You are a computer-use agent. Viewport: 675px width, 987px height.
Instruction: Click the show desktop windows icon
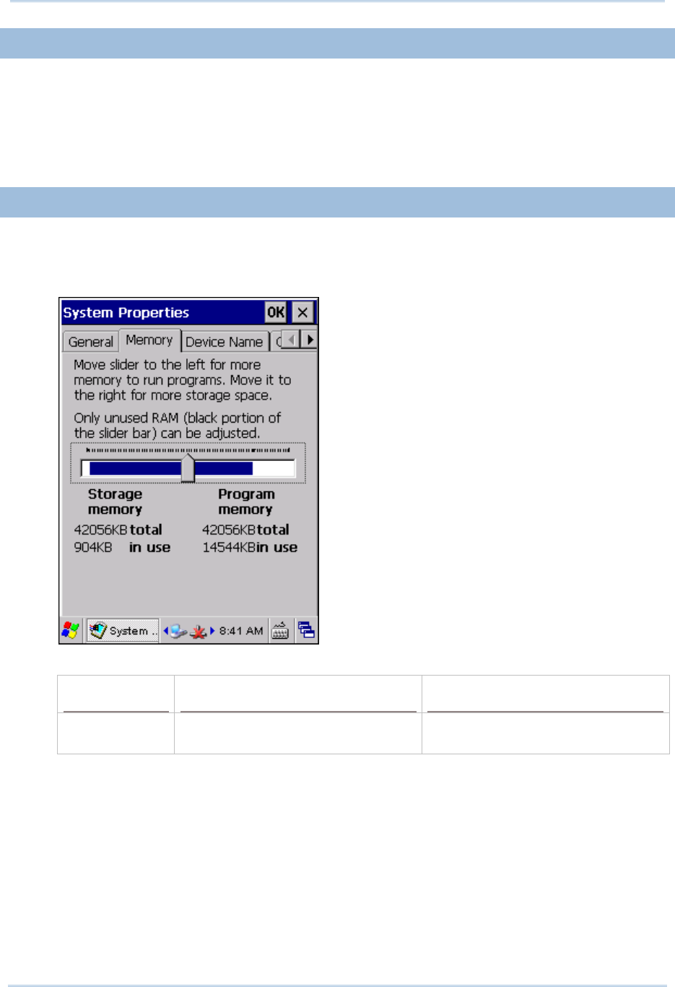[306, 630]
